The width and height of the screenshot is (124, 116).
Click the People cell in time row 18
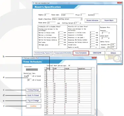coord(71,102)
